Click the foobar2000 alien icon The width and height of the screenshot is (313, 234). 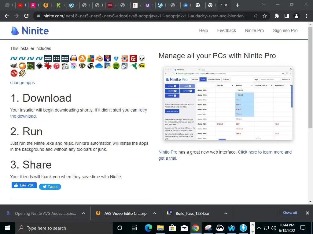click(142, 58)
